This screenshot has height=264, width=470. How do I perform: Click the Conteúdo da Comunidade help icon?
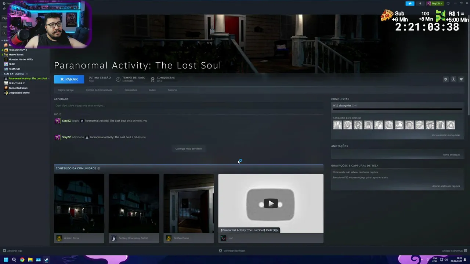tap(98, 168)
